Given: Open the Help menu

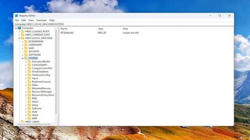Looking at the screenshot, I should pos(52,20).
